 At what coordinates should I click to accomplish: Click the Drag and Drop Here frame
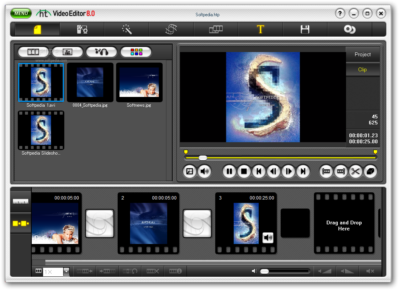click(344, 223)
